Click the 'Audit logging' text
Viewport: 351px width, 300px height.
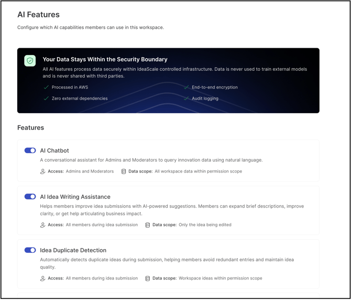(205, 99)
